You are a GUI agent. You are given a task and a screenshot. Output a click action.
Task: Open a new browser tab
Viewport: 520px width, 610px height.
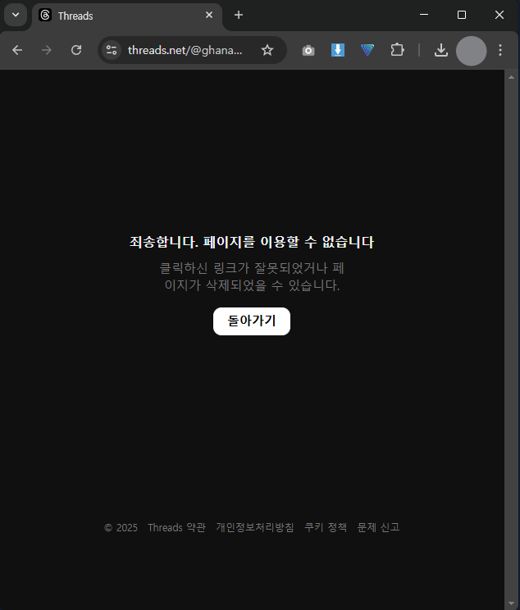coord(239,15)
